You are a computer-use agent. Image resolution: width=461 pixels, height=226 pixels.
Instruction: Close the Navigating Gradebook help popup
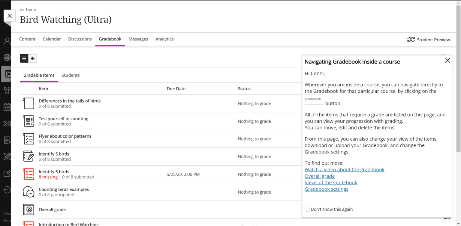point(447,60)
